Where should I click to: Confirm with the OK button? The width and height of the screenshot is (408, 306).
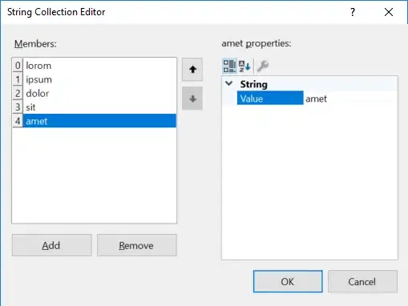[288, 281]
